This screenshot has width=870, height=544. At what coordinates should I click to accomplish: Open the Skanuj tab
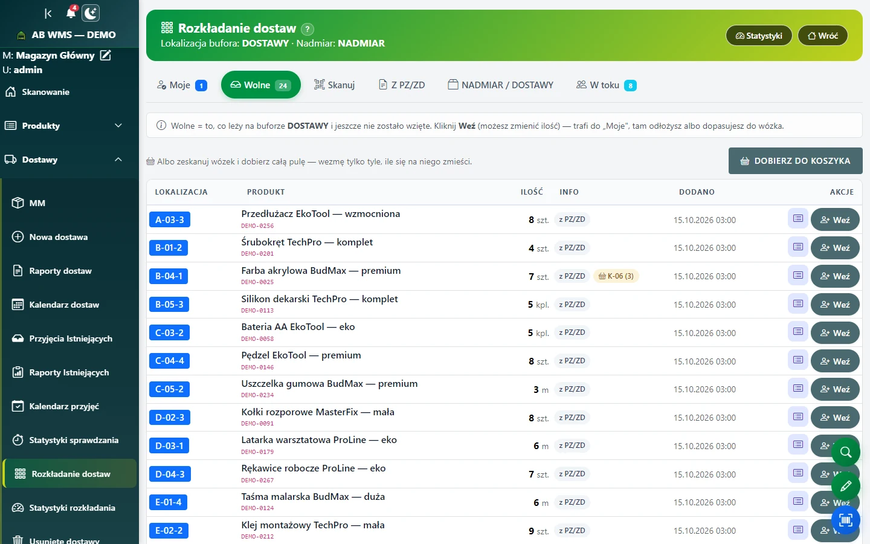coord(334,85)
